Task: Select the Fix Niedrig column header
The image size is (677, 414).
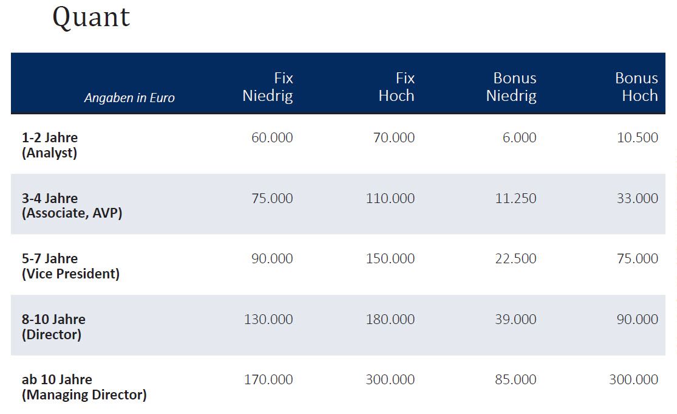Action: click(x=268, y=87)
